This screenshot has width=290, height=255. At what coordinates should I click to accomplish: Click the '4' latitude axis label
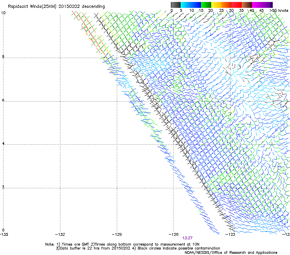click(x=3, y=144)
